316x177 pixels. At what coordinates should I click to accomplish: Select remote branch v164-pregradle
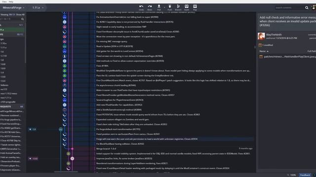coord(8,102)
